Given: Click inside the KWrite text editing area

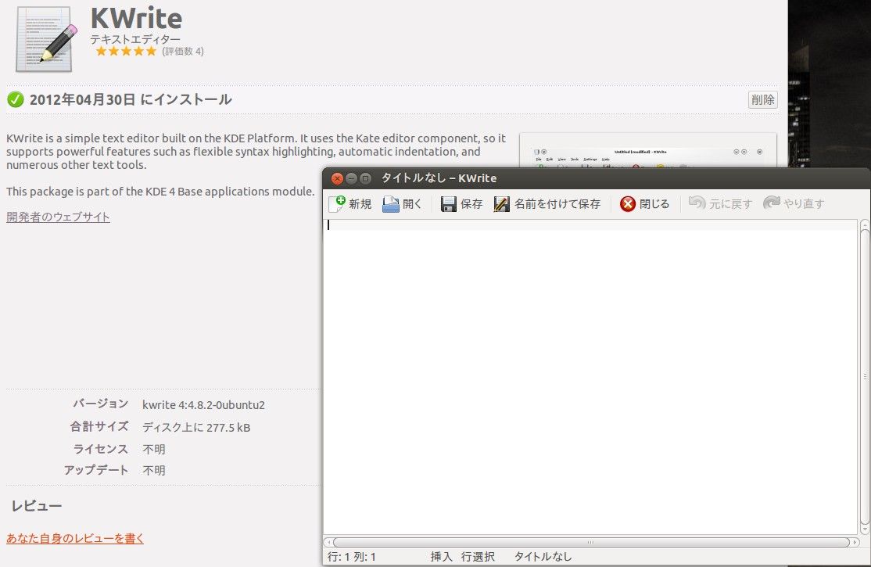Looking at the screenshot, I should click(590, 378).
